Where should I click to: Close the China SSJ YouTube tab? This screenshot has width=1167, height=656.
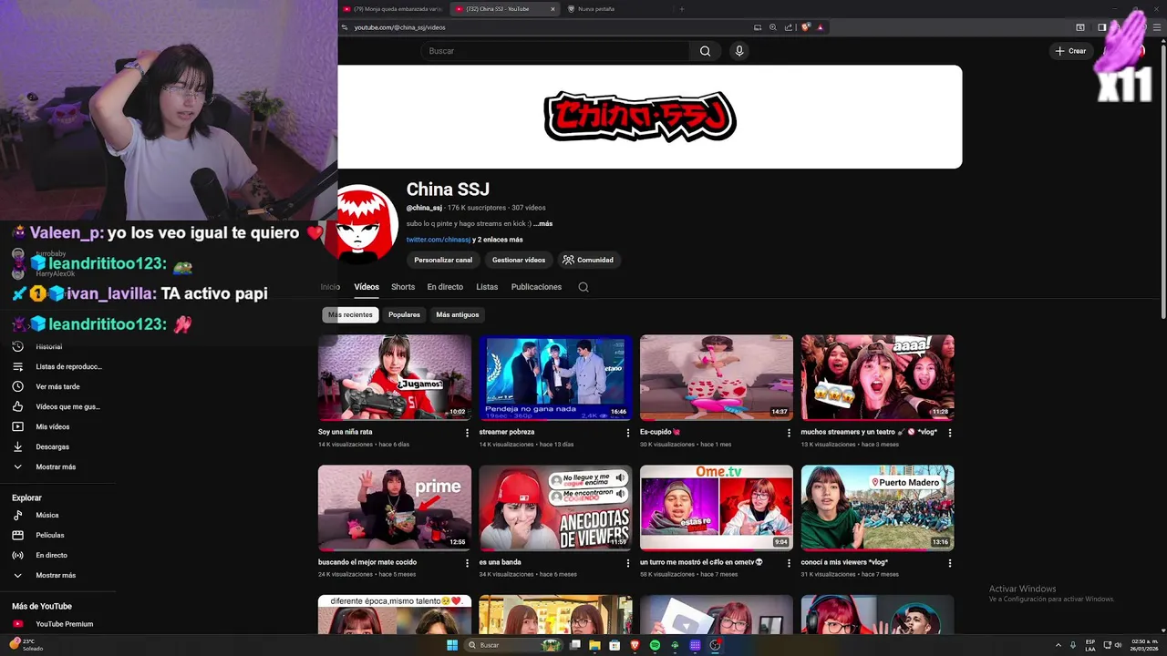click(553, 9)
